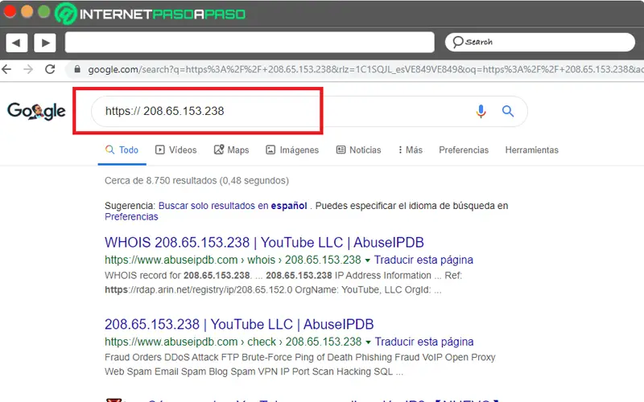Click Chrome forward arrow

tap(28, 69)
